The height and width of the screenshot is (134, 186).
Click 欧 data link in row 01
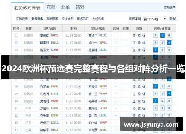(x=139, y=36)
